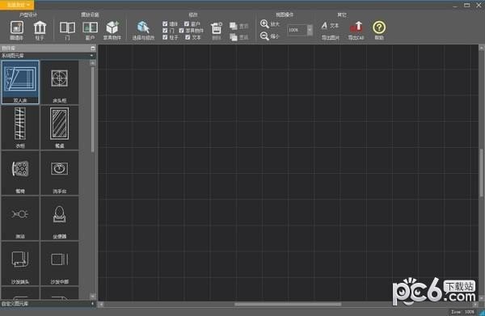
Task: Open the orange application menu tab
Action: click(x=17, y=5)
